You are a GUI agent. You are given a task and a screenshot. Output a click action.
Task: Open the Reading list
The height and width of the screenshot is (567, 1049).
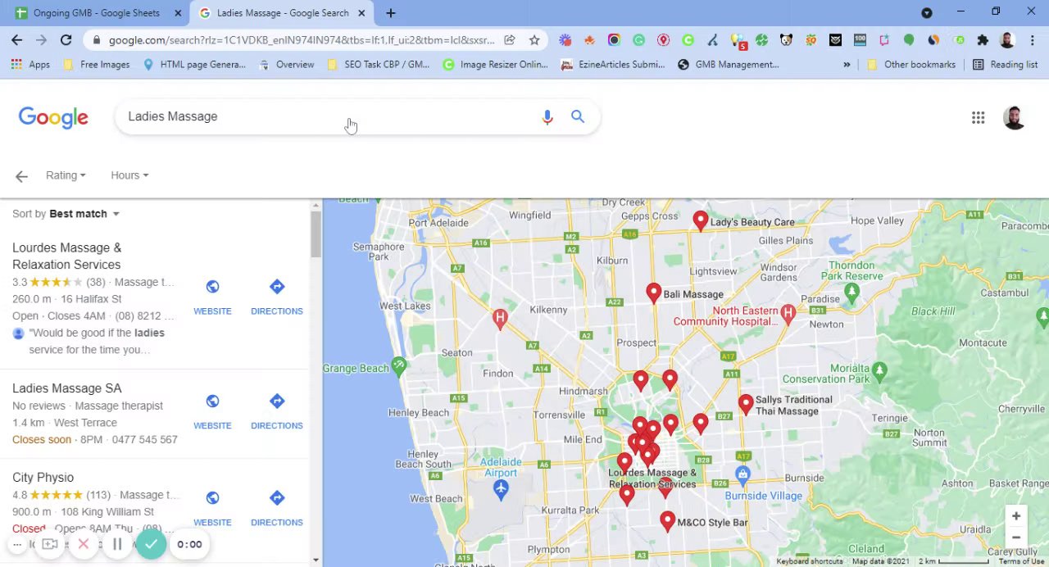point(1005,65)
